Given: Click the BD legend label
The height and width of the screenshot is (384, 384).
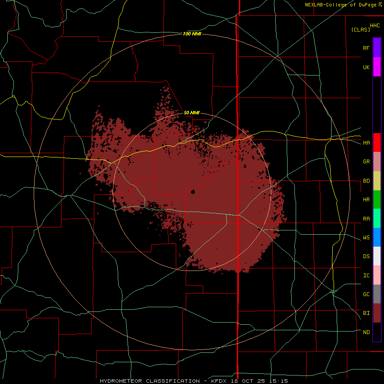Looking at the screenshot, I should tap(366, 181).
